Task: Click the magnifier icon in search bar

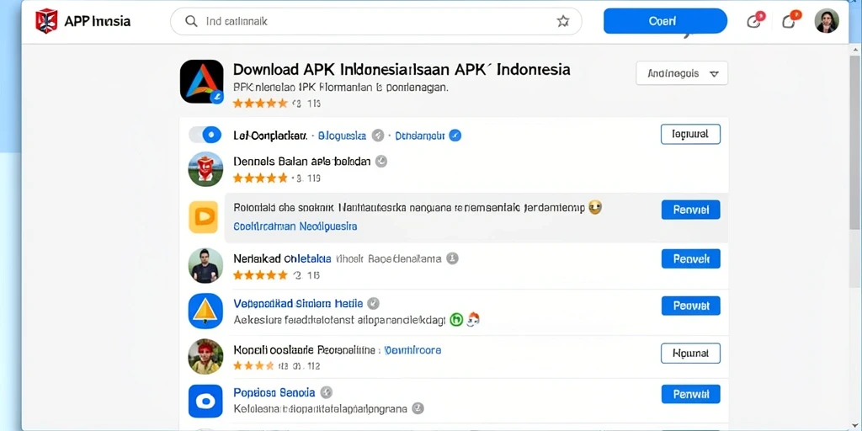Action: (191, 21)
